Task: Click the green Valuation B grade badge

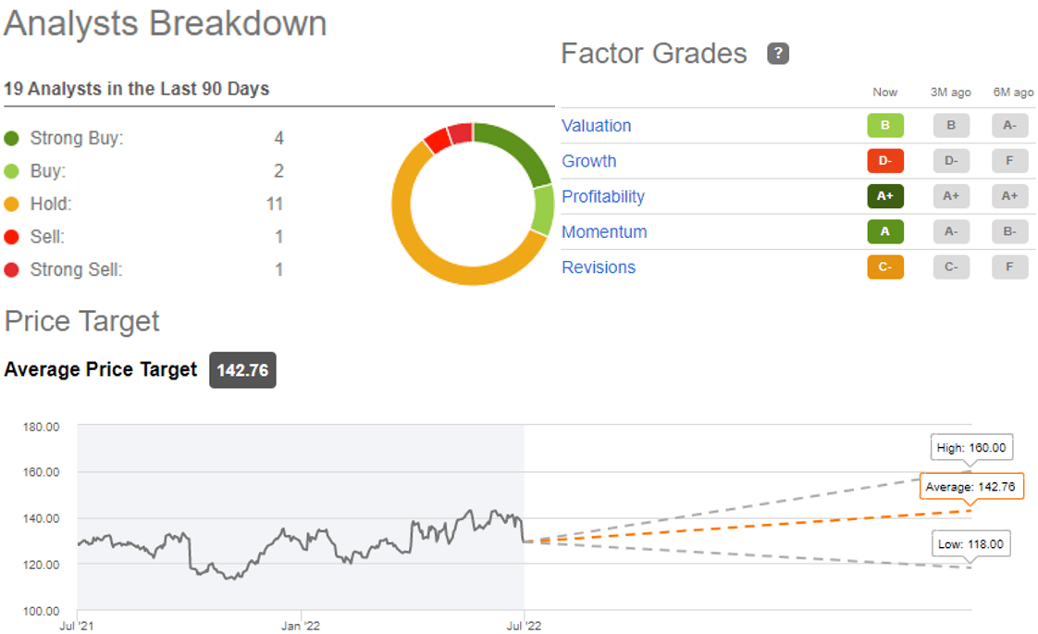Action: pyautogui.click(x=884, y=126)
